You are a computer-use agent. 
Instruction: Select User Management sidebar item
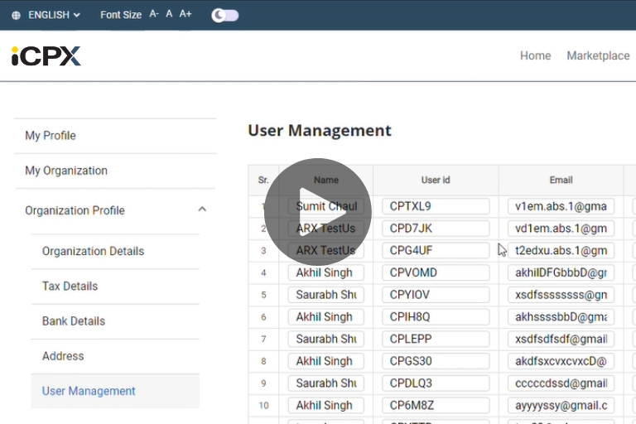pyautogui.click(x=89, y=391)
